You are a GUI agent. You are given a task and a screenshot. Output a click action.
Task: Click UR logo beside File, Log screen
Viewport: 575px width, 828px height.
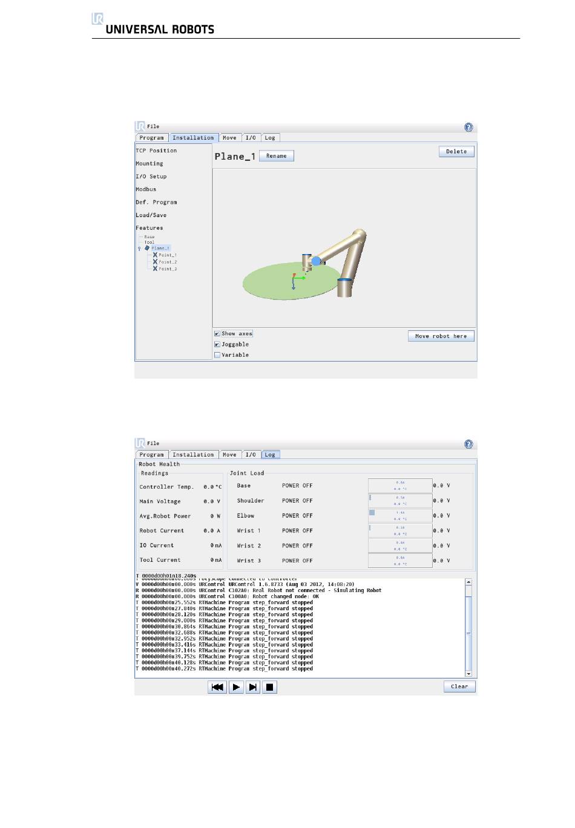tap(140, 443)
